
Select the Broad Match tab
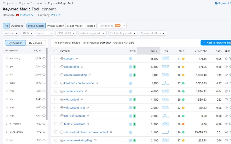(36, 26)
